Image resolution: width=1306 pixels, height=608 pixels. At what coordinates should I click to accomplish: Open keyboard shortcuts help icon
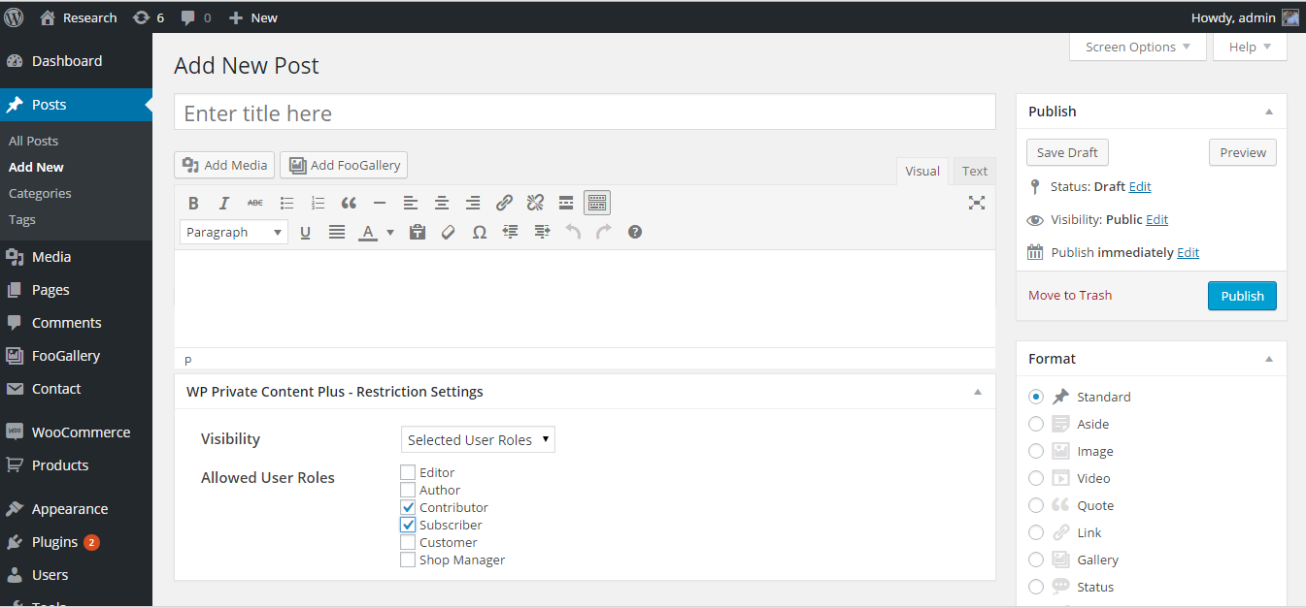click(x=635, y=232)
